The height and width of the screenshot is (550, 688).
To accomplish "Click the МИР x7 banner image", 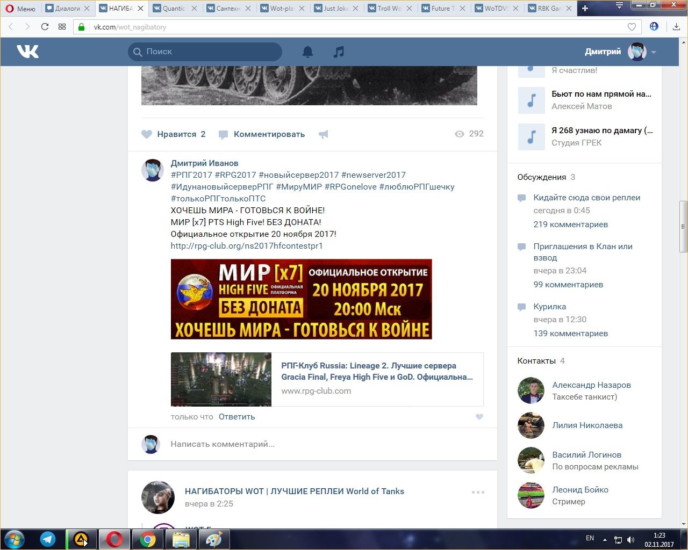I will [301, 299].
